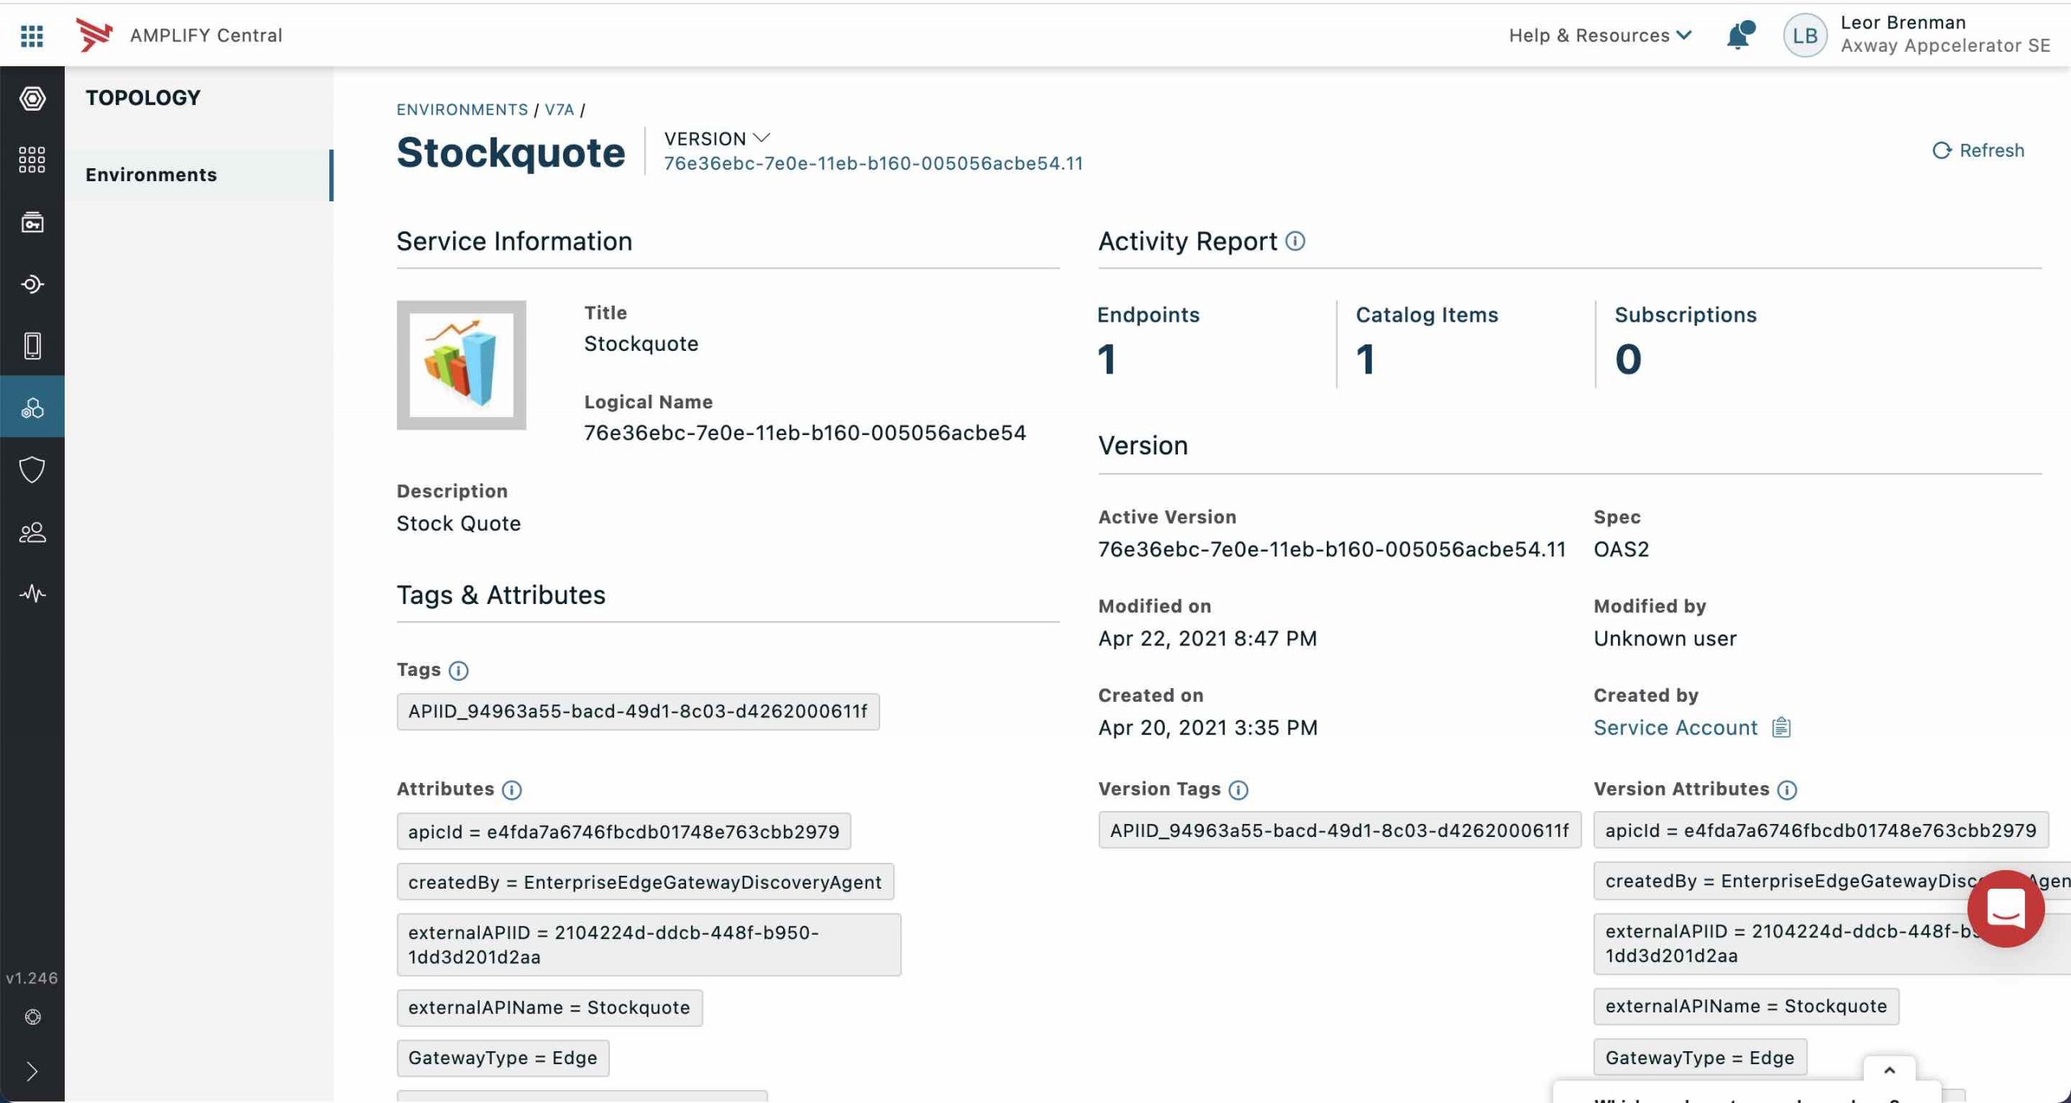The height and width of the screenshot is (1103, 2071).
Task: Click the Stockquote chart thumbnail image
Action: pos(461,365)
